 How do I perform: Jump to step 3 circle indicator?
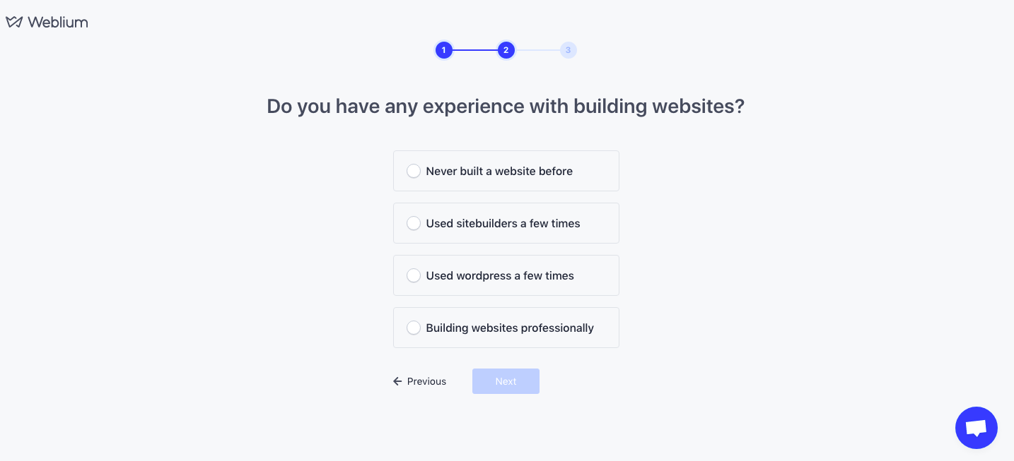click(x=568, y=50)
